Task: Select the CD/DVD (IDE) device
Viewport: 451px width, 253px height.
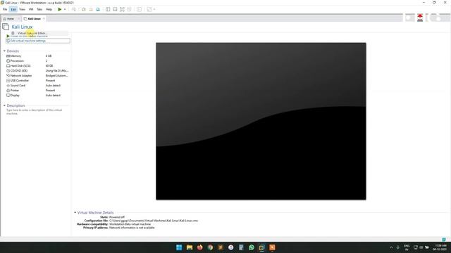Action: click(37, 70)
